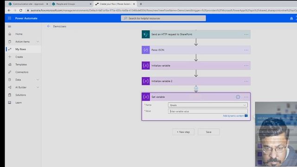Expand the Data chevron
297x167 pixels.
tap(38, 79)
